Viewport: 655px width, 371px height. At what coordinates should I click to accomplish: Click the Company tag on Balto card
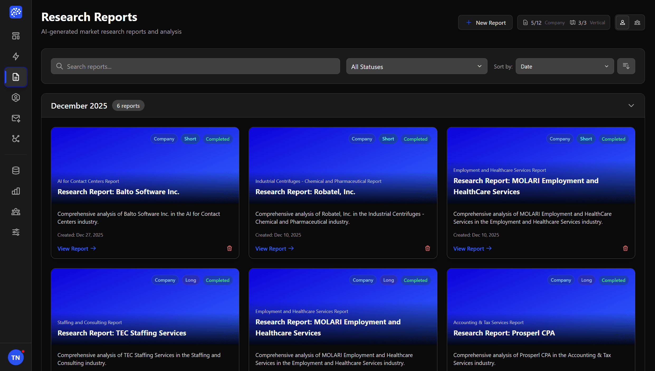pos(164,139)
